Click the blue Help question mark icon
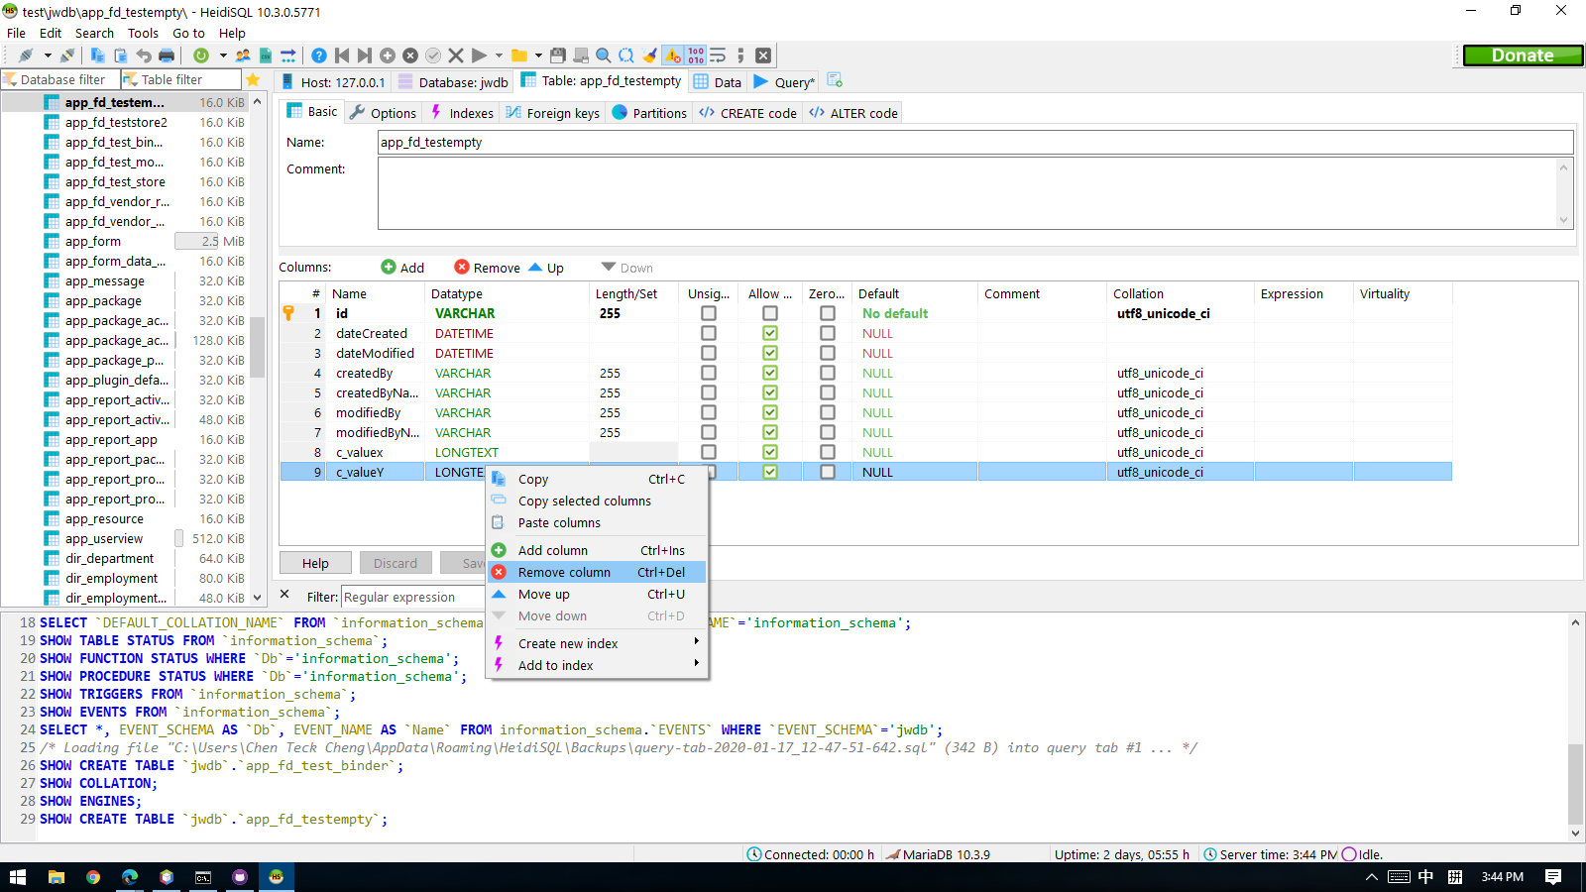The height and width of the screenshot is (892, 1586). [319, 56]
